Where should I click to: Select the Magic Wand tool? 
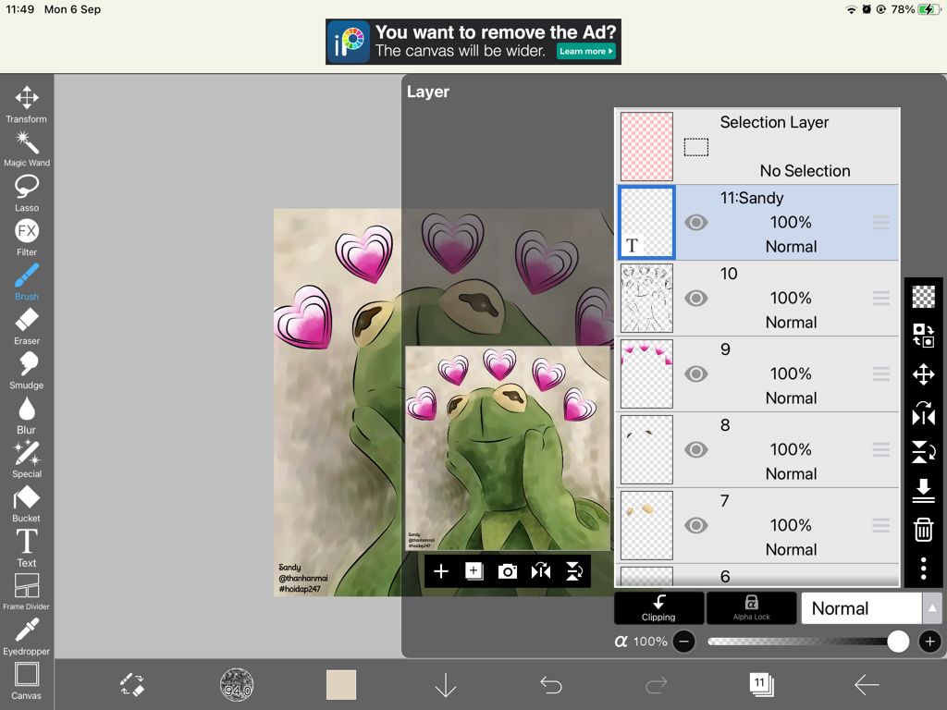click(x=27, y=149)
